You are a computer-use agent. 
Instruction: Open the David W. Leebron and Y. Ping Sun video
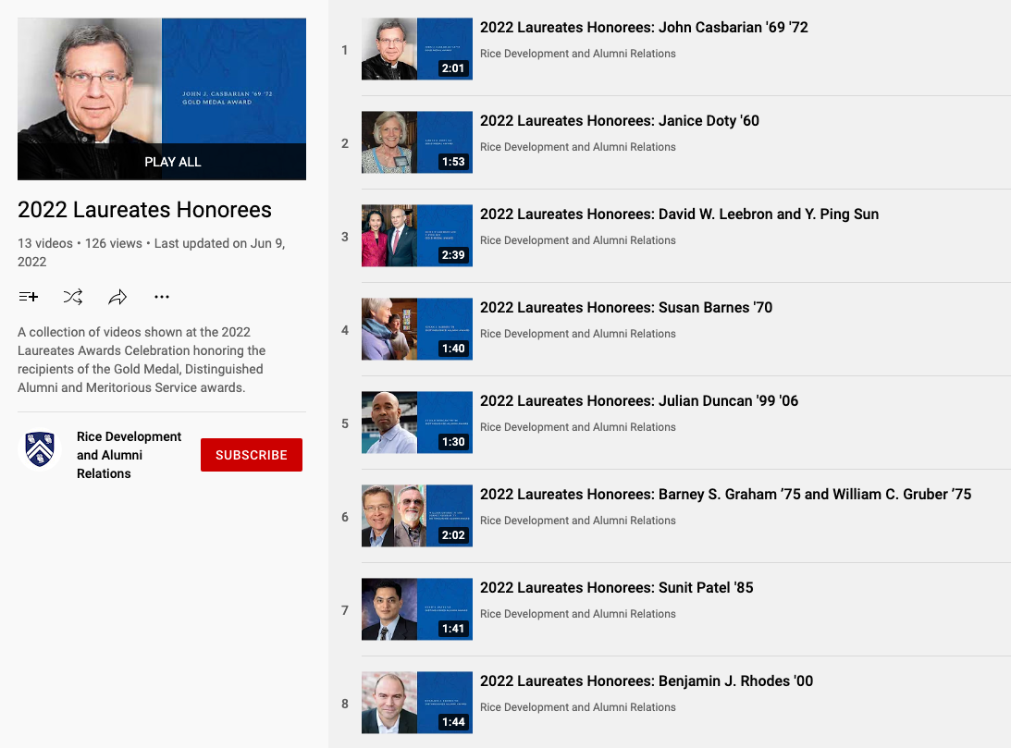pyautogui.click(x=679, y=214)
